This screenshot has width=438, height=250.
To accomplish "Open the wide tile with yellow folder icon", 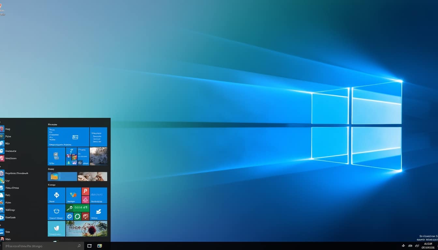I will (x=62, y=176).
